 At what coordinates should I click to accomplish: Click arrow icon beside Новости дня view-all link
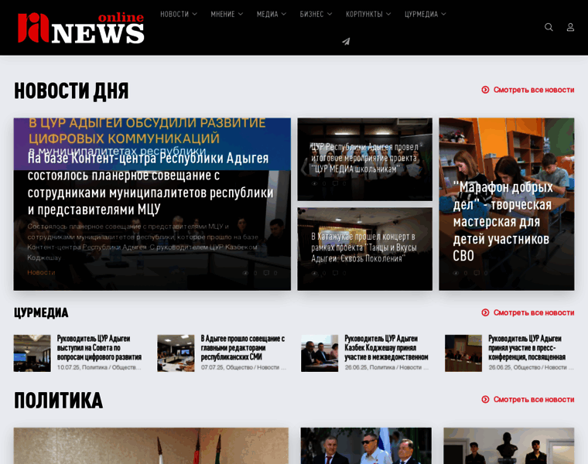pos(485,90)
